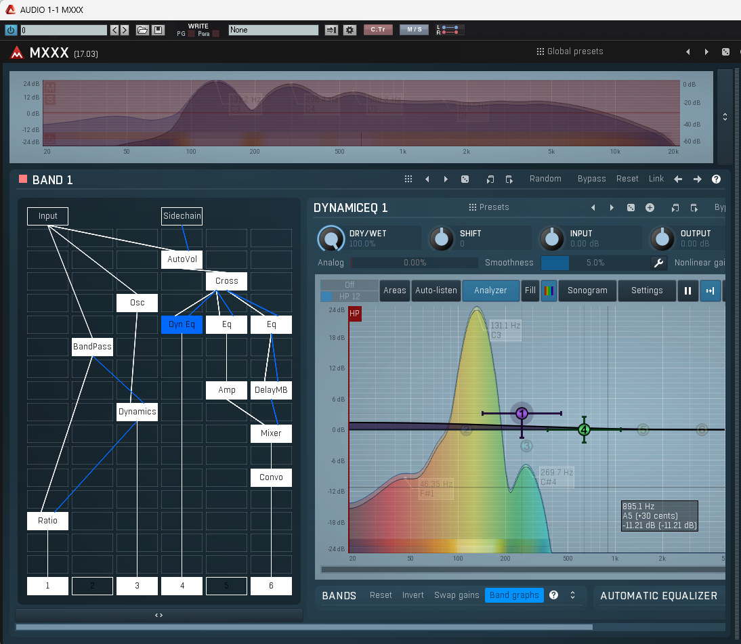Open the host preset folder icon
Viewport: 741px width, 644px height.
[x=142, y=30]
